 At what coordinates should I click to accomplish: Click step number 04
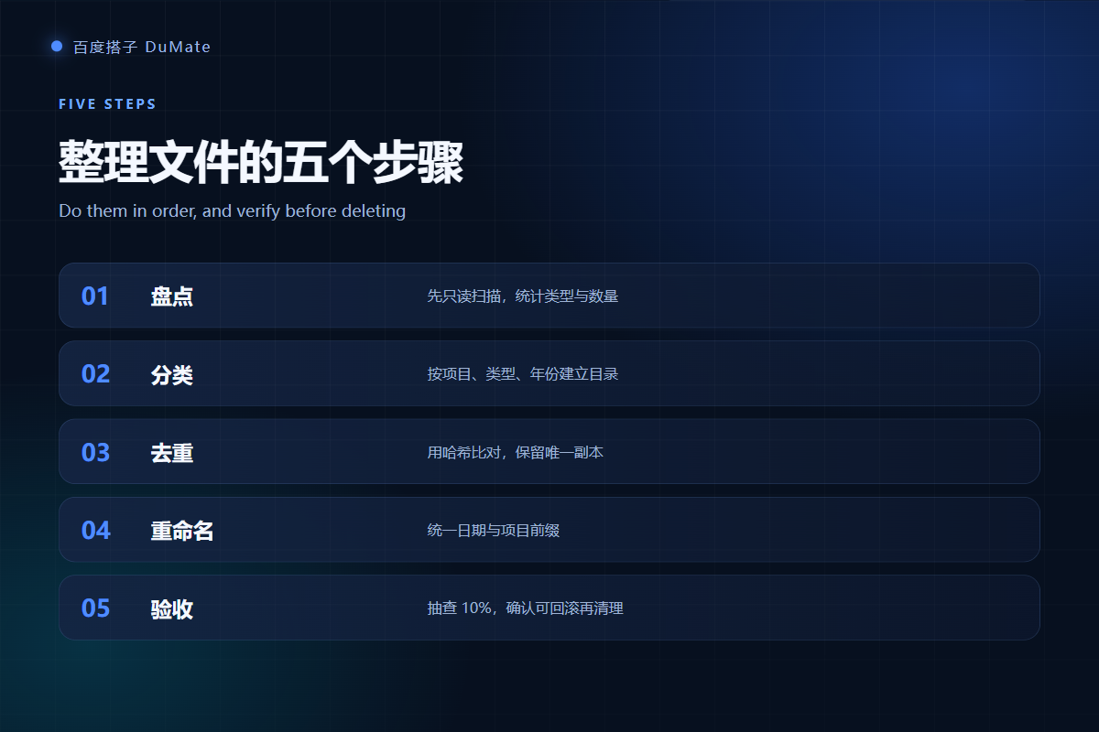(96, 530)
